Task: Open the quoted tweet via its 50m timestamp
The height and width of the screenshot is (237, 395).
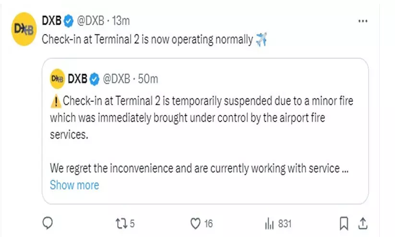Action: [x=148, y=78]
